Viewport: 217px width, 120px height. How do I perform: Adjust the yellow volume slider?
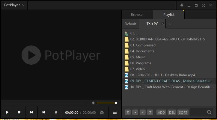pos(107,103)
